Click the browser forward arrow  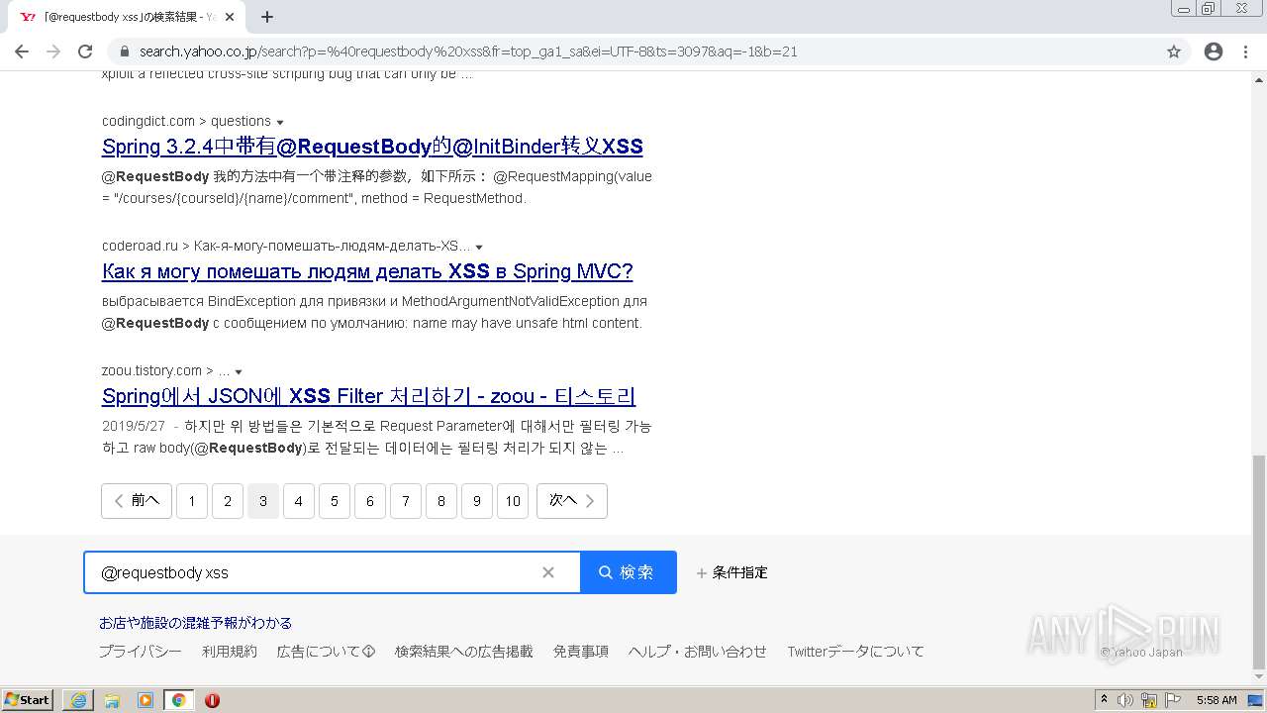coord(53,51)
